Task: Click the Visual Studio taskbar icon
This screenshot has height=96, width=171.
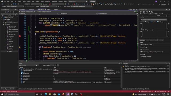Action: [68, 94]
